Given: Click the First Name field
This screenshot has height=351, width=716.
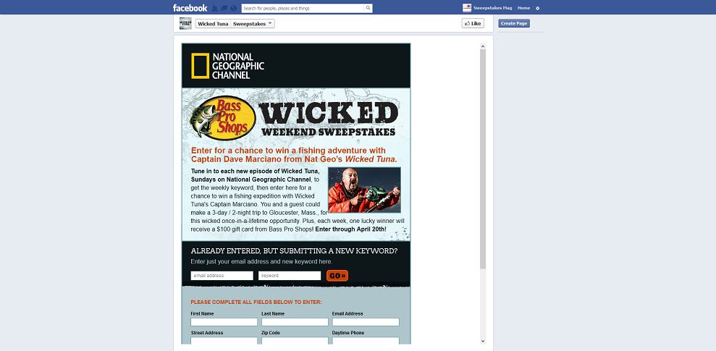Looking at the screenshot, I should tap(224, 322).
